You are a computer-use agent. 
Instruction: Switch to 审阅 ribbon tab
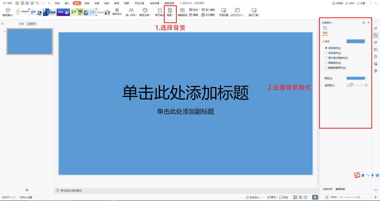pos(117,3)
